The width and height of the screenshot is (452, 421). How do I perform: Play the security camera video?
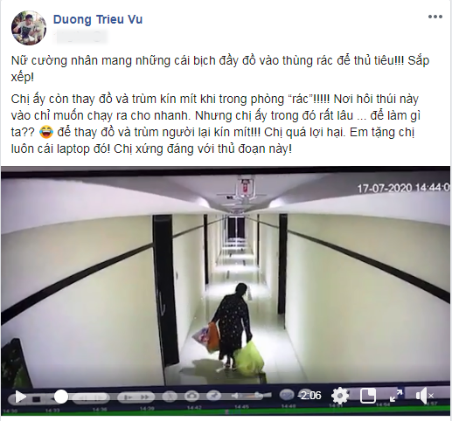[x=19, y=397]
